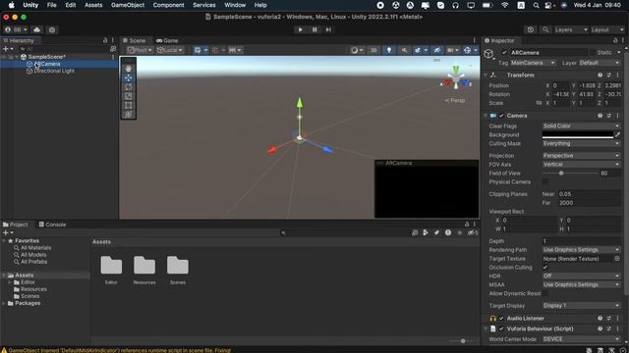Select All Materials in Favorites
The width and height of the screenshot is (629, 353).
click(35, 248)
